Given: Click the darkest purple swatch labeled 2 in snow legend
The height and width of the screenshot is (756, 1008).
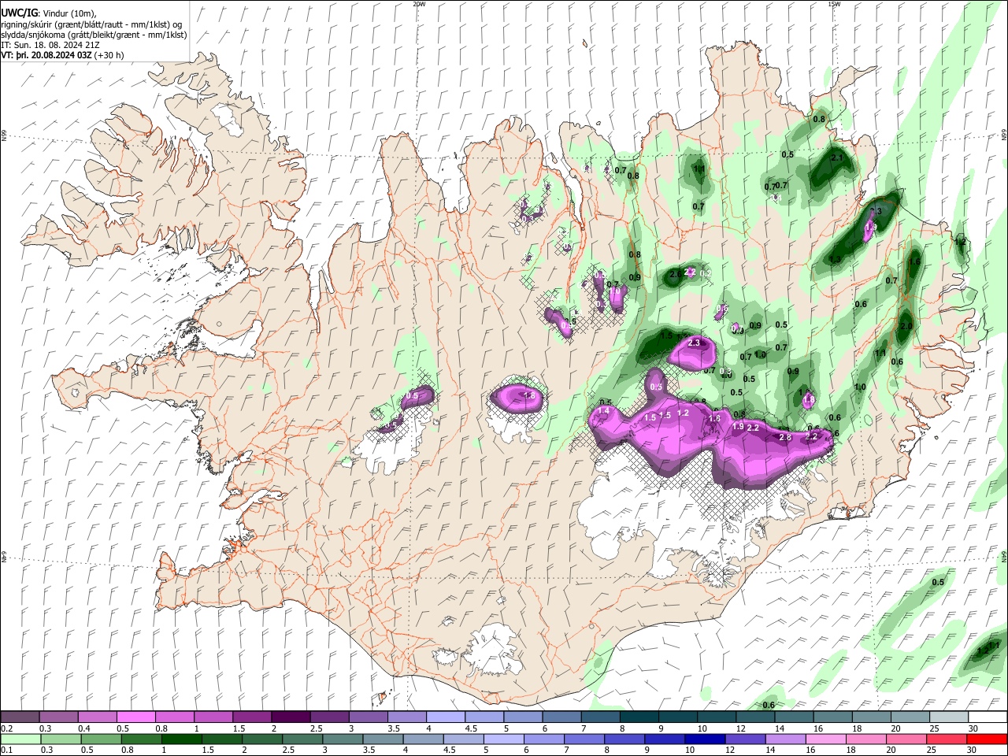Looking at the screenshot, I should tap(291, 717).
